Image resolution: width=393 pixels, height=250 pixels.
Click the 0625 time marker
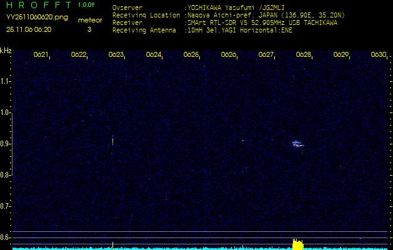[191, 54]
